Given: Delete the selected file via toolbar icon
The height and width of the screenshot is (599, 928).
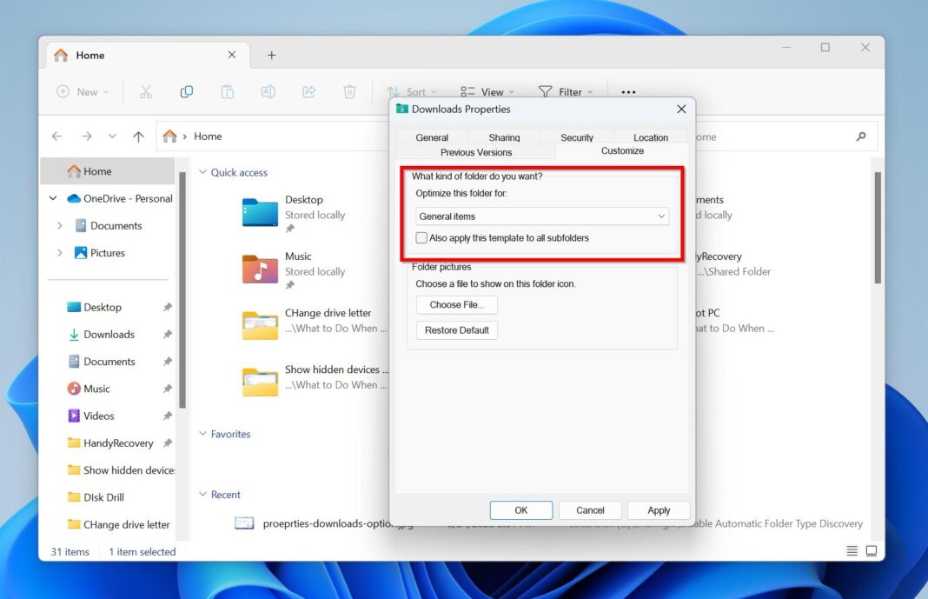Looking at the screenshot, I should [349, 91].
